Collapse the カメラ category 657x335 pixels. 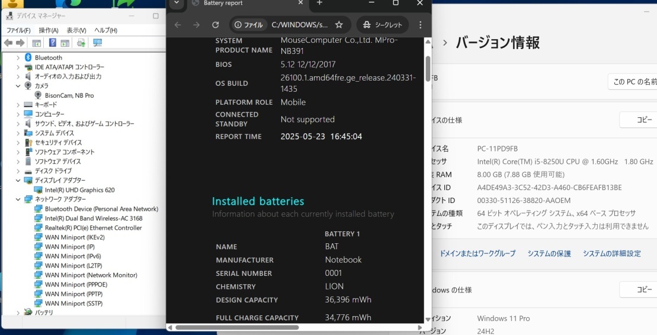point(18,86)
